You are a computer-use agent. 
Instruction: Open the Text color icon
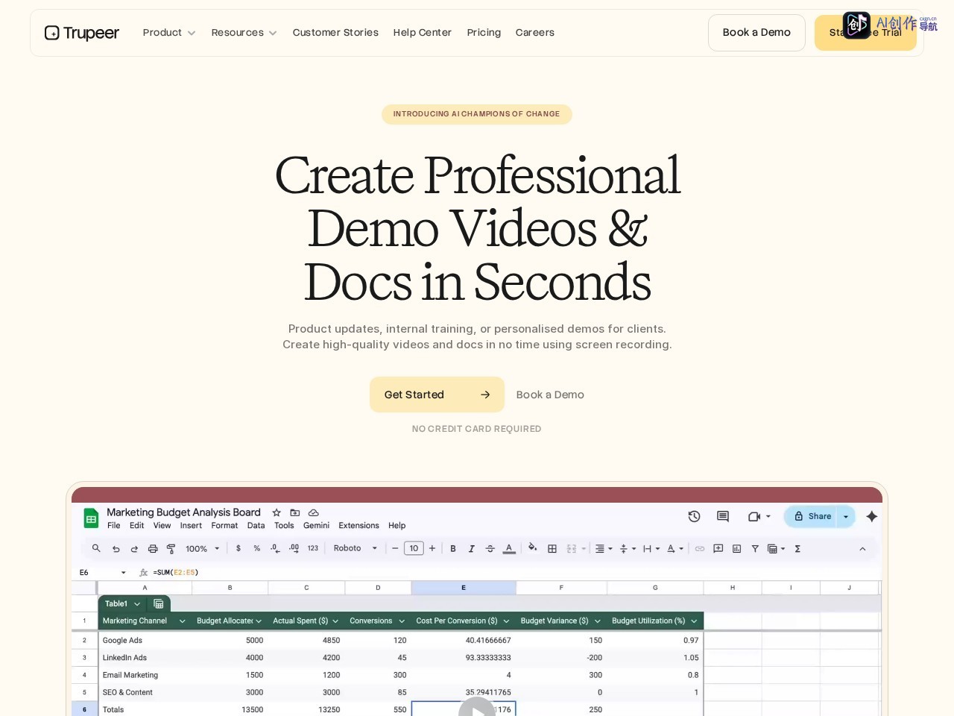tap(509, 549)
